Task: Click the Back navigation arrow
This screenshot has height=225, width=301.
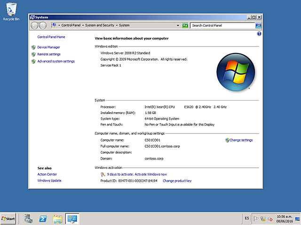Action: click(35, 25)
